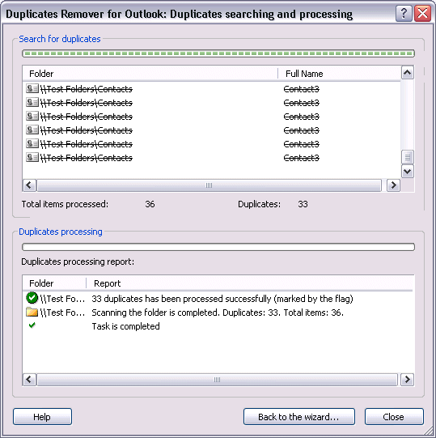Click the left arrow of the duplicates list horizontal scrollbar

pos(29,185)
